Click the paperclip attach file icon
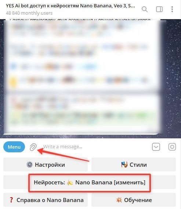Viewport: 181px width, 209px height. tap(33, 147)
